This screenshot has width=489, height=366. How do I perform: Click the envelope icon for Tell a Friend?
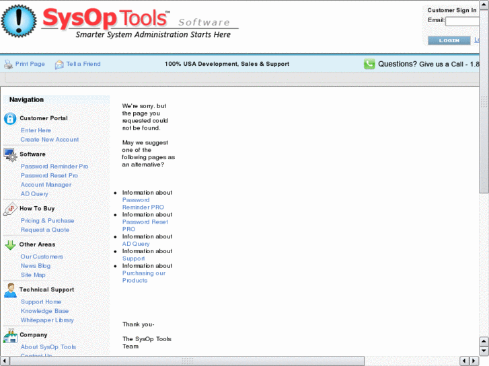59,64
